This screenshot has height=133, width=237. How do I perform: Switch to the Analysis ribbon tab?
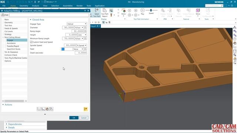36,6
